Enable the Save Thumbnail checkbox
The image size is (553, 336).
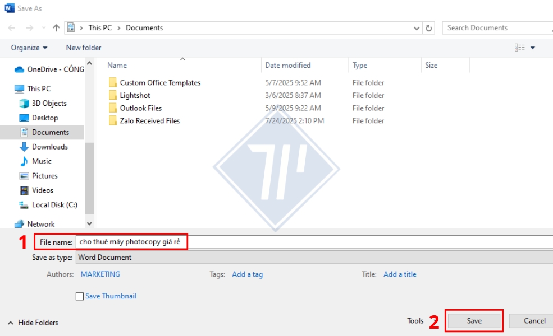point(80,296)
